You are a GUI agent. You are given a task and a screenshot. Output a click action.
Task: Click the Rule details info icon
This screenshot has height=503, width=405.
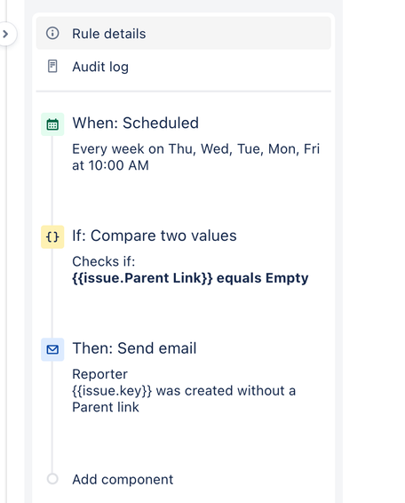(x=52, y=33)
